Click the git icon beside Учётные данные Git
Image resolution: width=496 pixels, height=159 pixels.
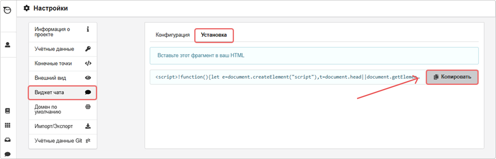point(88,140)
